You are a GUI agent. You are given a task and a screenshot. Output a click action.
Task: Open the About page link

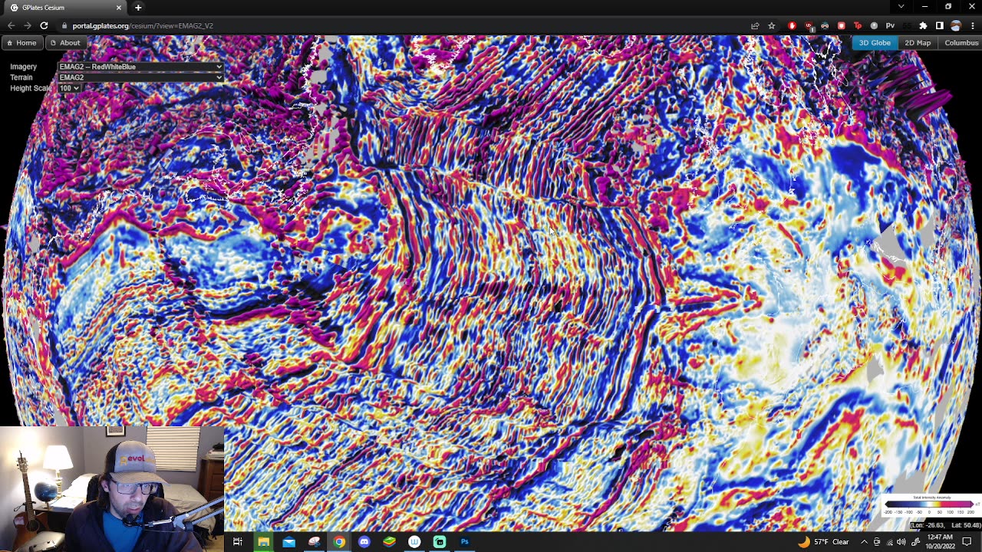[x=65, y=43]
